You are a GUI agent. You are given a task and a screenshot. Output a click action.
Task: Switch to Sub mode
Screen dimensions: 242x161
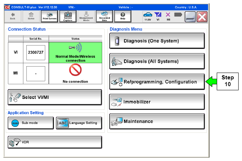pos(29,123)
